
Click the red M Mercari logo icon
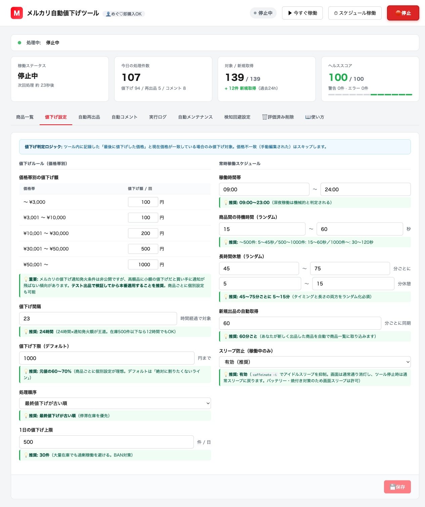pos(17,13)
